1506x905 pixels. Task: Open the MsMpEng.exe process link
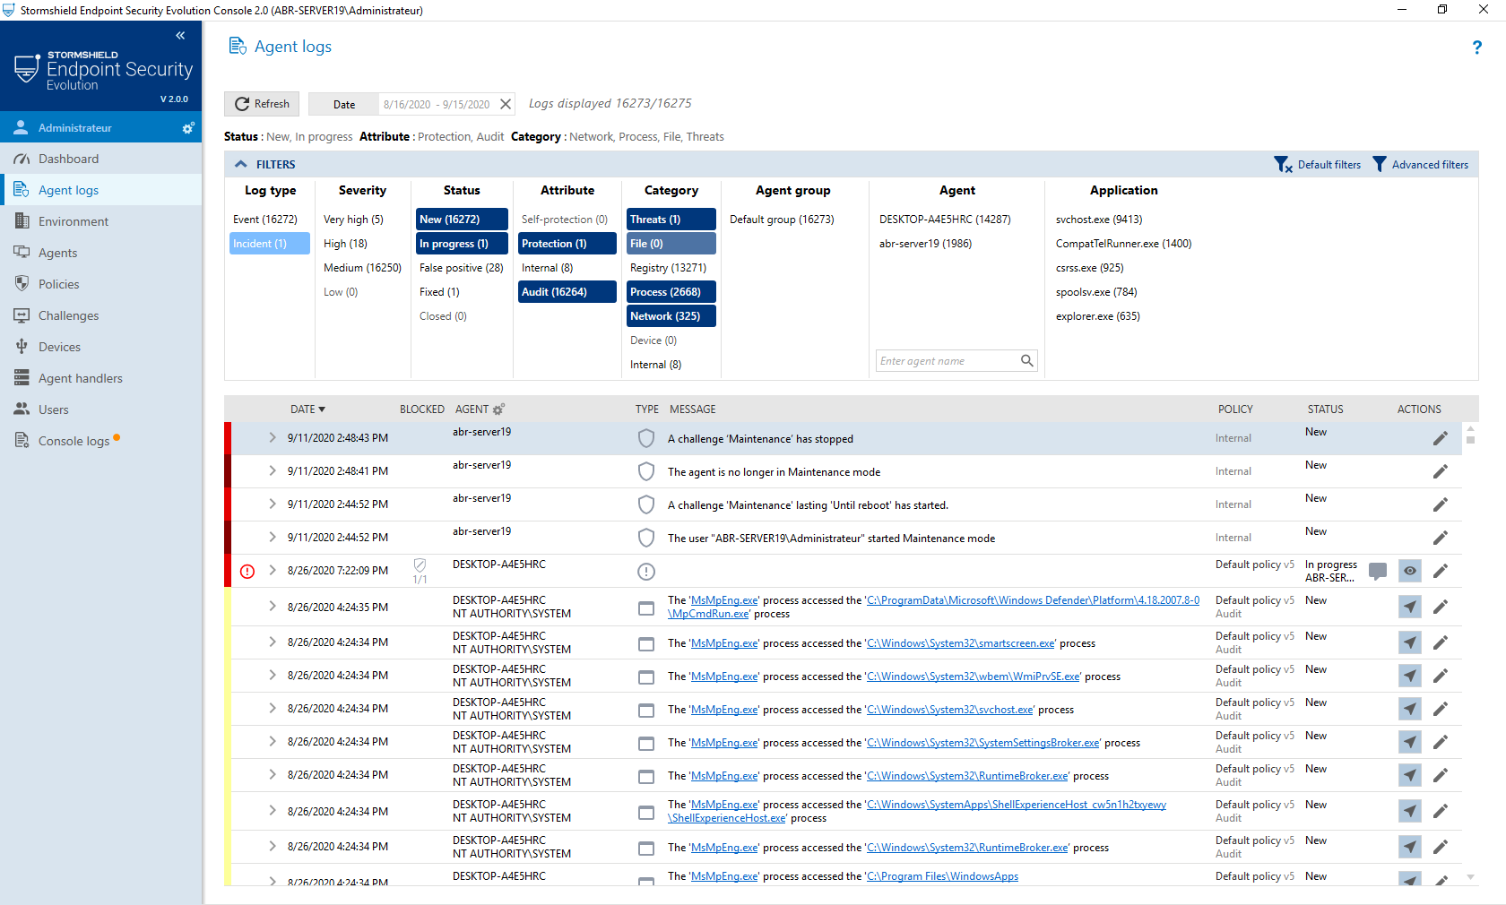pyautogui.click(x=723, y=599)
